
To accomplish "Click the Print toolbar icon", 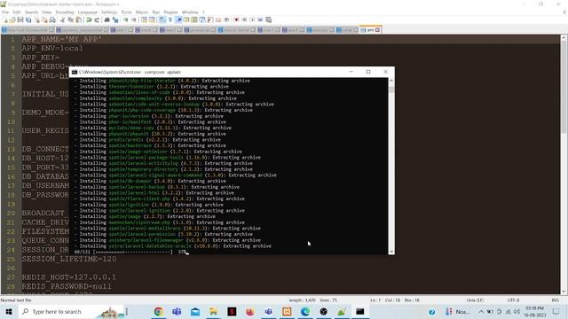I will [52, 19].
